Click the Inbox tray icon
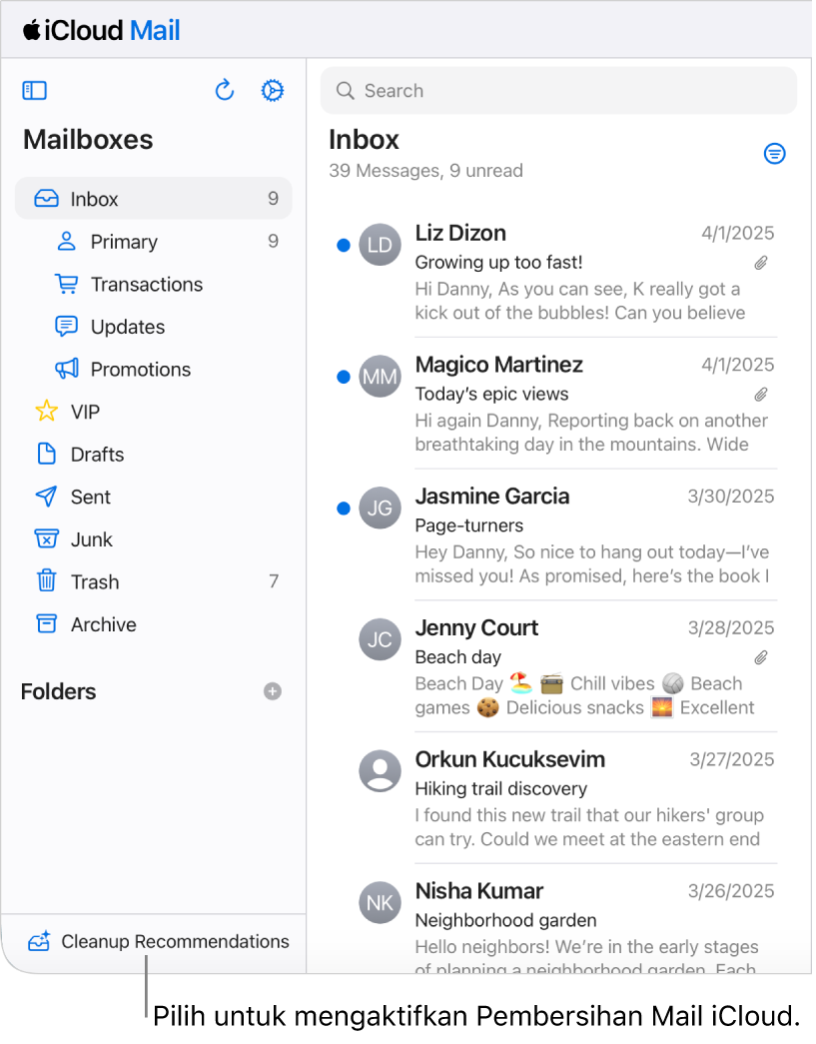Viewport: 816px width, 1044px height. click(46, 199)
